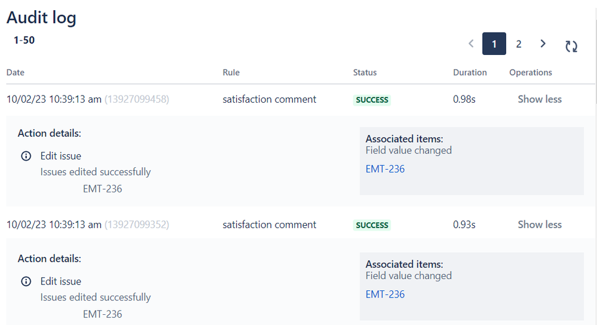Click info icon beside second Edit issue
Viewport: 597px width, 325px height.
click(26, 281)
